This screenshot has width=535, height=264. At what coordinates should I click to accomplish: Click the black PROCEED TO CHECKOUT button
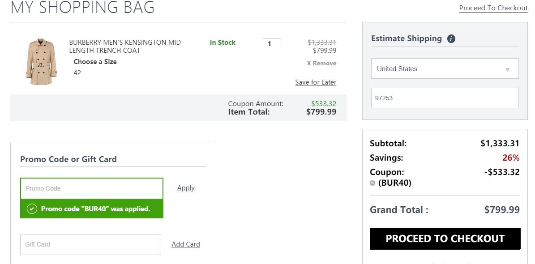pyautogui.click(x=445, y=239)
